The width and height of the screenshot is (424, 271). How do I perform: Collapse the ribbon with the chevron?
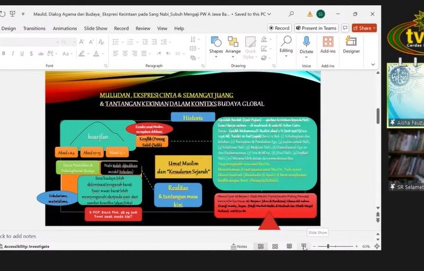[373, 64]
